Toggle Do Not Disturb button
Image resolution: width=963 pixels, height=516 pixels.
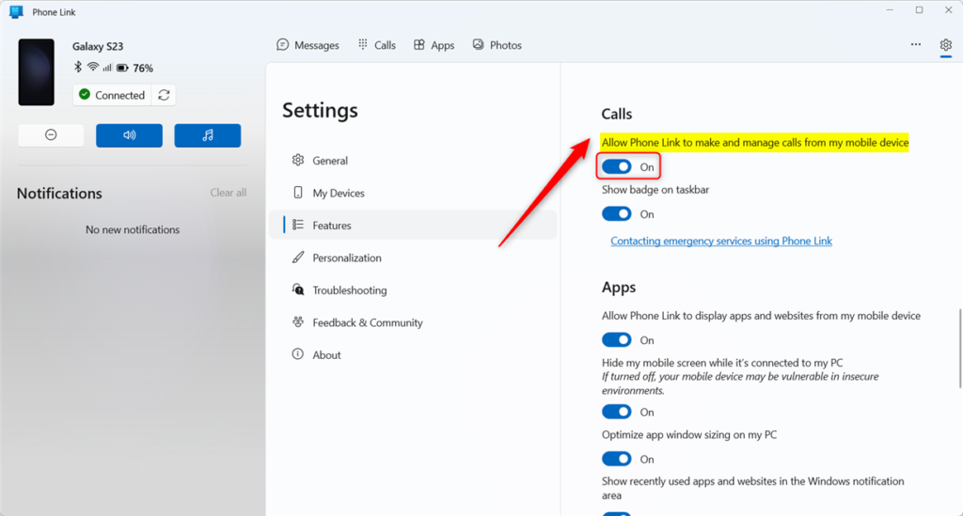point(51,135)
